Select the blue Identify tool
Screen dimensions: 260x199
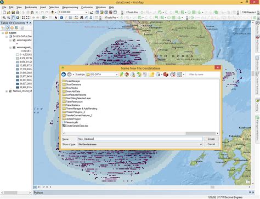click(61, 18)
